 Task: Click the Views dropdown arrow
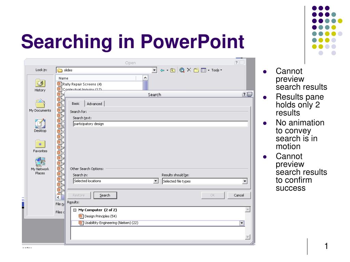[209, 70]
